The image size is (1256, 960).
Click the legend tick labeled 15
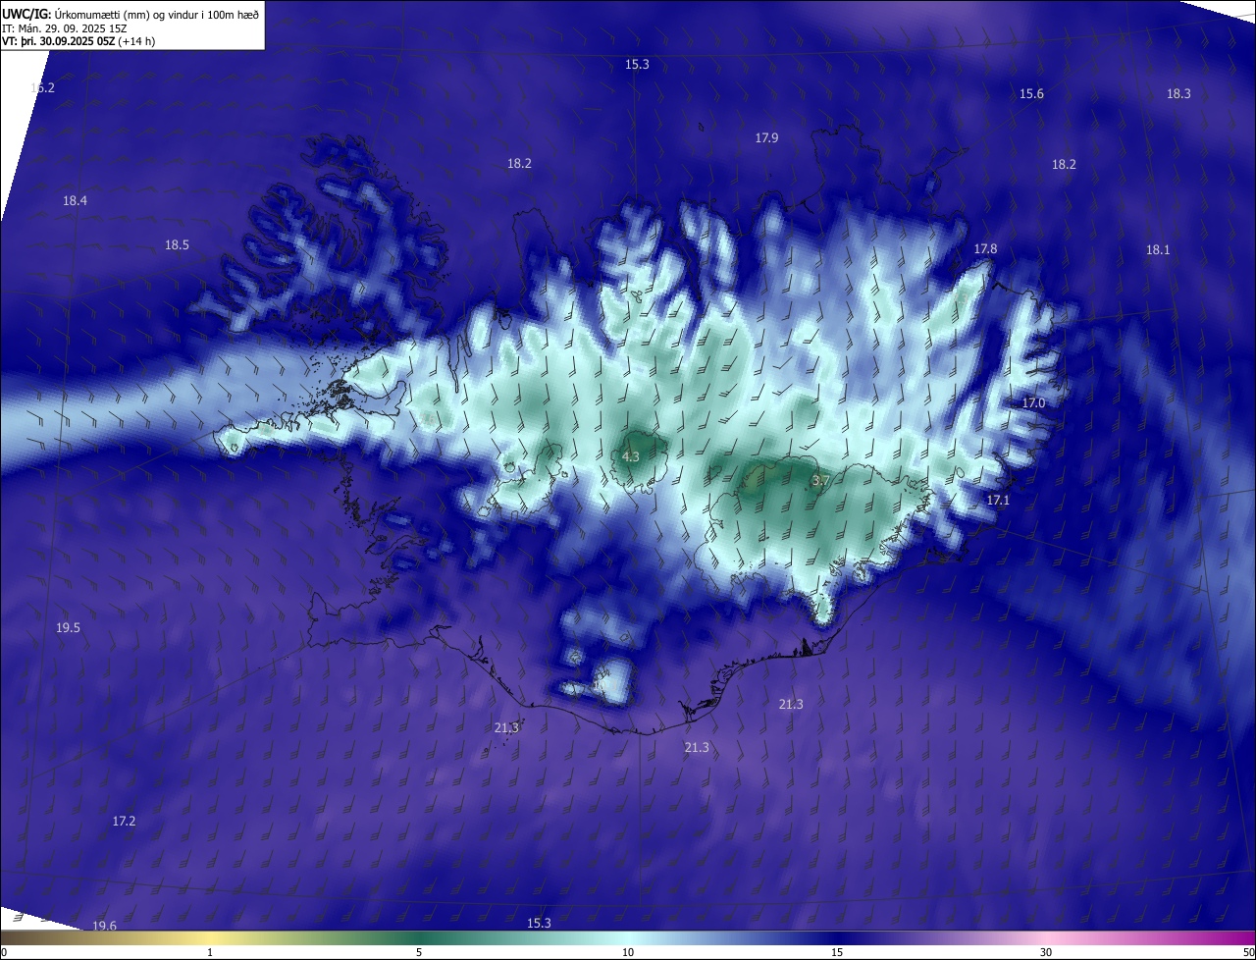[x=837, y=952]
